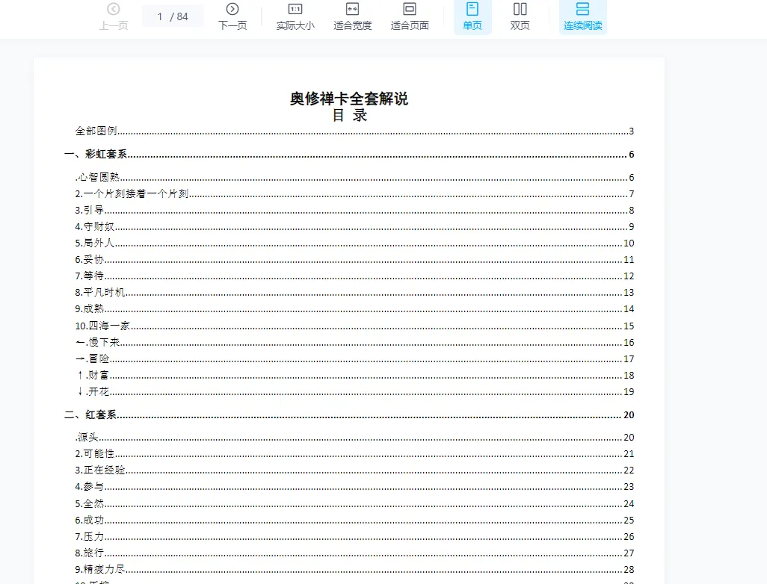Open TOC entry 7.等待
Image resolution: width=767 pixels, height=584 pixels.
tap(354, 276)
